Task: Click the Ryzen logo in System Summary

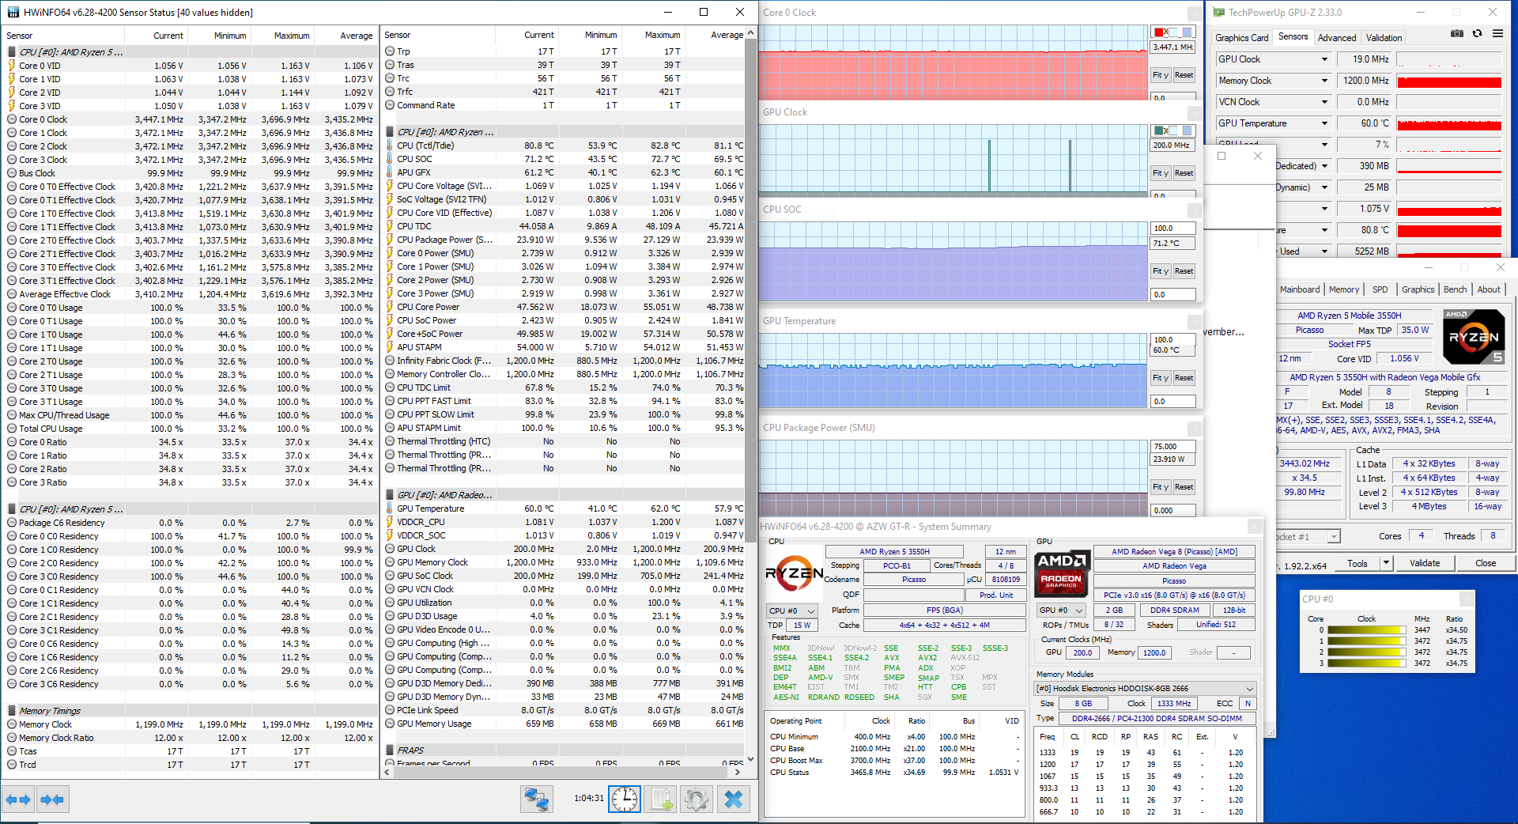Action: point(794,574)
